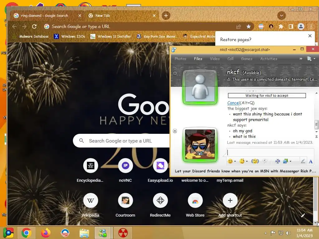Expand the emoticon dropdown arrow in Messenger
The height and width of the screenshot is (239, 319).
point(235,162)
